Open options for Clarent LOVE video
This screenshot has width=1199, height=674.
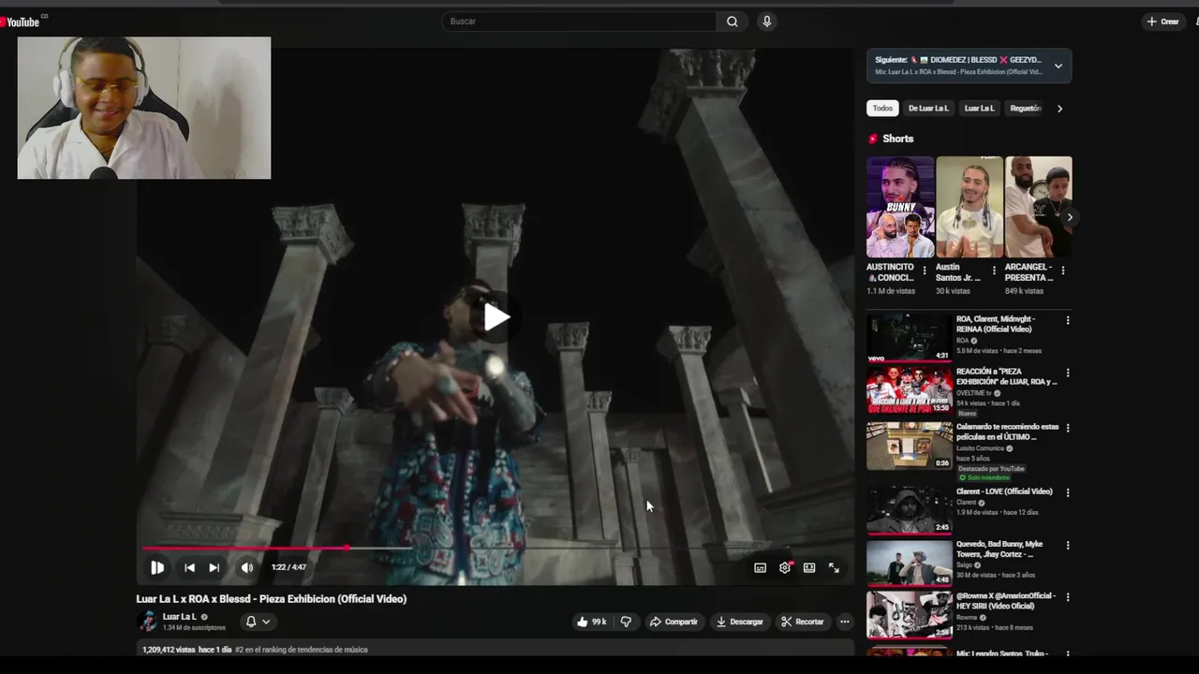click(1068, 492)
